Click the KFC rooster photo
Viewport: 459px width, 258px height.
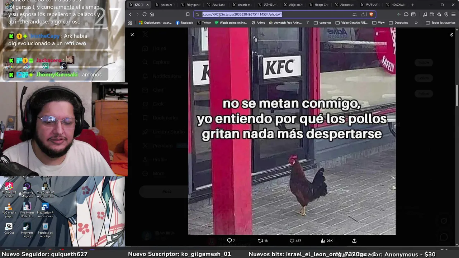click(x=292, y=131)
